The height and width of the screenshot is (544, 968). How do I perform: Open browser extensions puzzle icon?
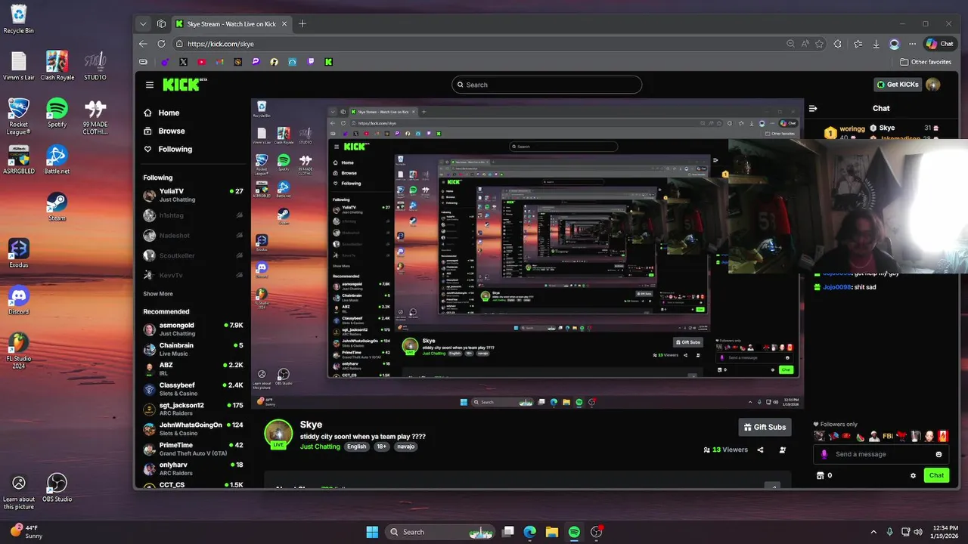pyautogui.click(x=838, y=44)
